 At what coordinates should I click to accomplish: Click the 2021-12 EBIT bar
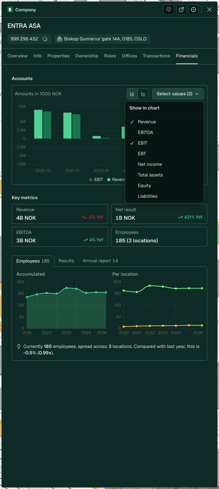[x=76, y=127]
